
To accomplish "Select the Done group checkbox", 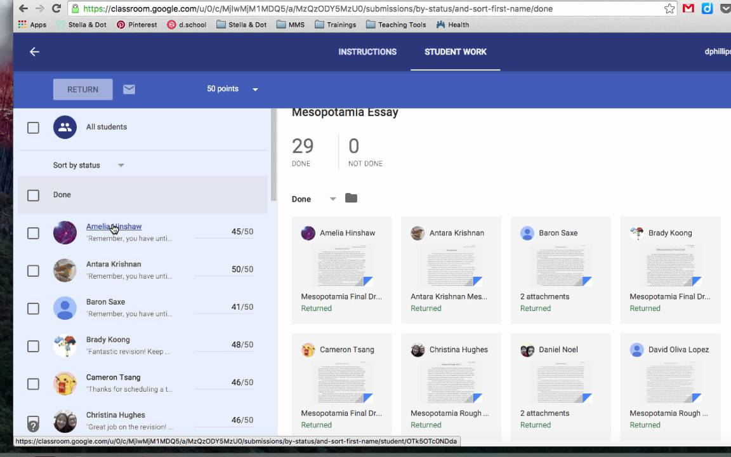I will click(x=33, y=195).
